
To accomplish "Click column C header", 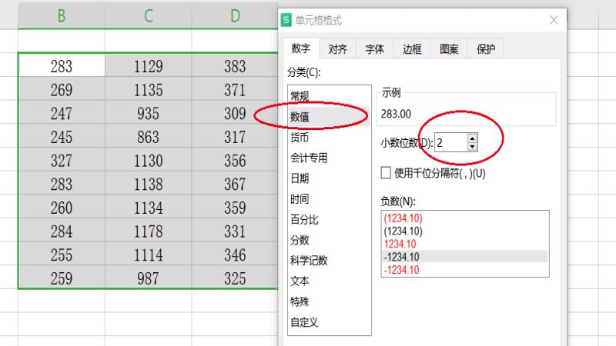I will pos(148,16).
